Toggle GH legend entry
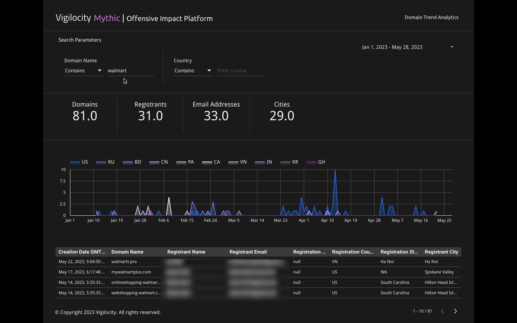Viewport: 517px width, 323px height. click(x=316, y=162)
